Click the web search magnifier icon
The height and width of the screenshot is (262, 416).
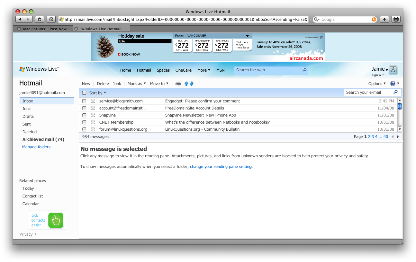tap(304, 70)
